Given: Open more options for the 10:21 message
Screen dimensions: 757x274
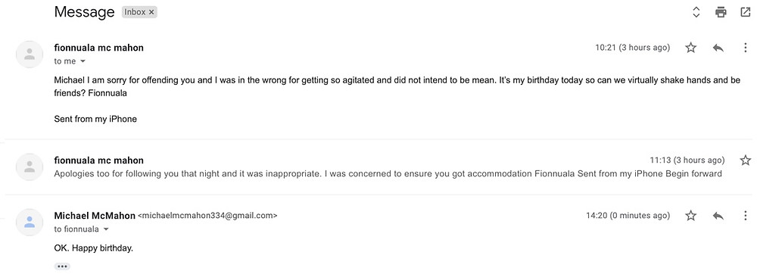Looking at the screenshot, I should (745, 47).
